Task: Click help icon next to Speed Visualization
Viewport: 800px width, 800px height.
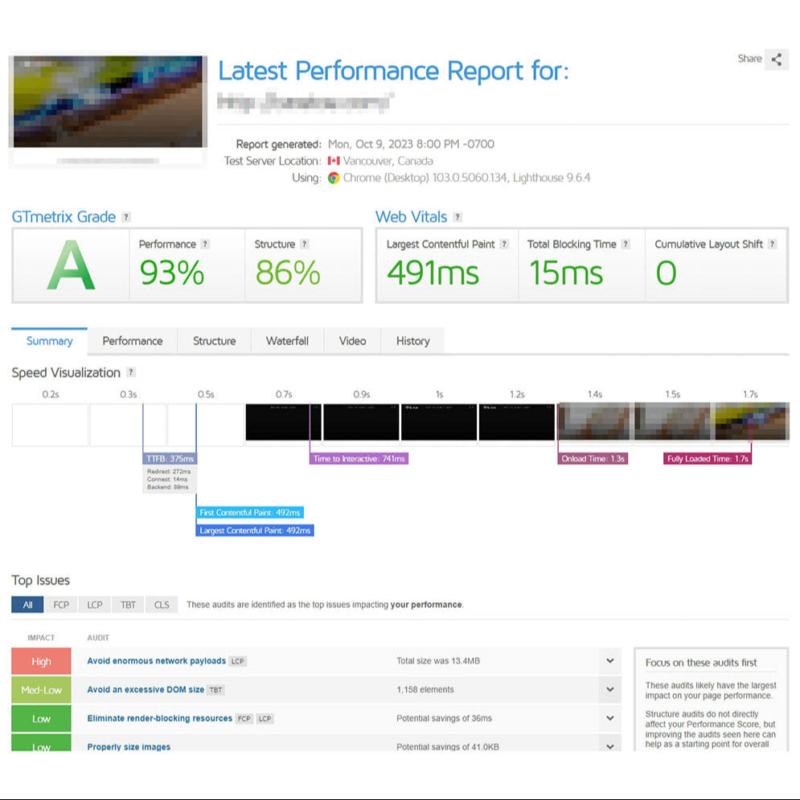Action: coord(131,373)
